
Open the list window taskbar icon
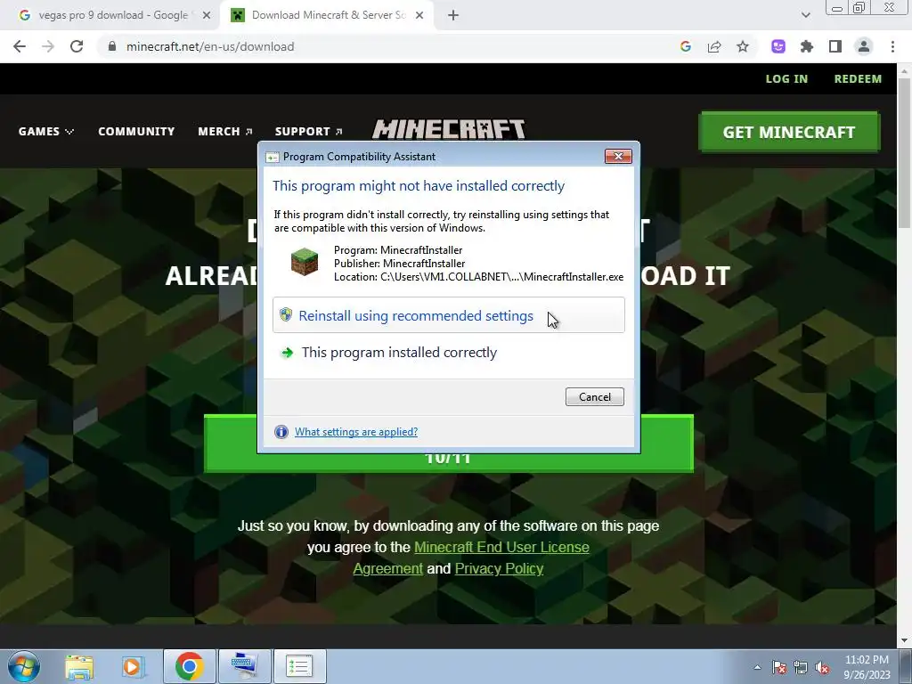(299, 666)
